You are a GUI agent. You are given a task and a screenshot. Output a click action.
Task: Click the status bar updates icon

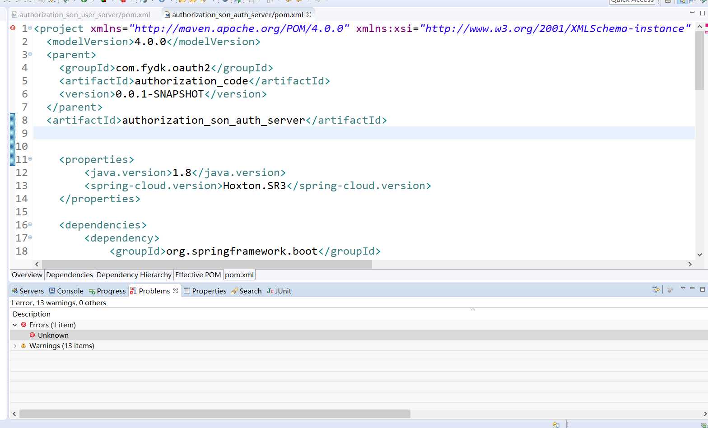point(704,425)
